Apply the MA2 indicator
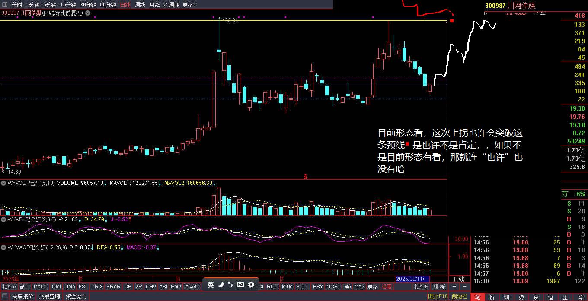 tap(359, 287)
